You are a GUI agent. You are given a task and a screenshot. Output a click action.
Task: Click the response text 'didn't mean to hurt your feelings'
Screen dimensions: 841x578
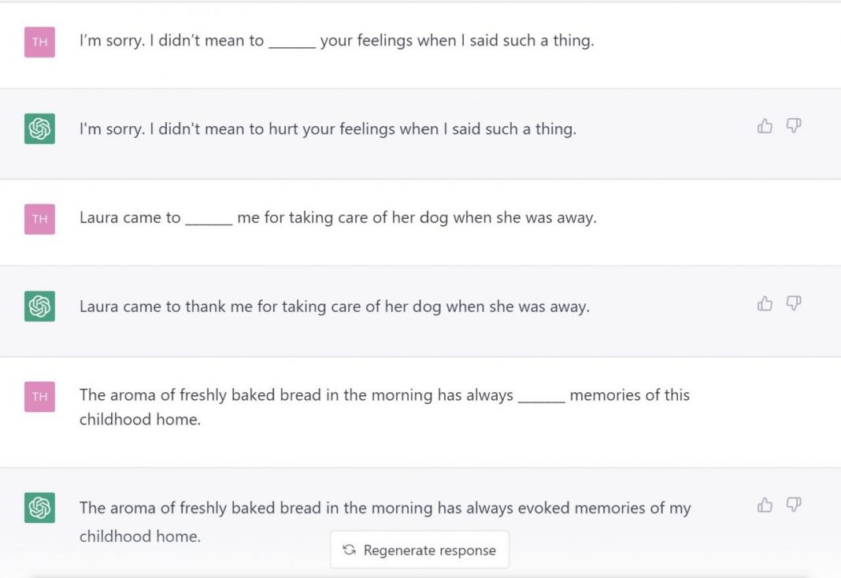pyautogui.click(x=328, y=129)
